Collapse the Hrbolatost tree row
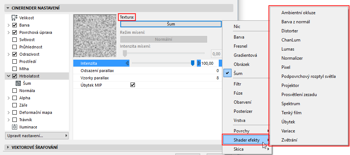The width and height of the screenshot is (350, 155). point(9,76)
